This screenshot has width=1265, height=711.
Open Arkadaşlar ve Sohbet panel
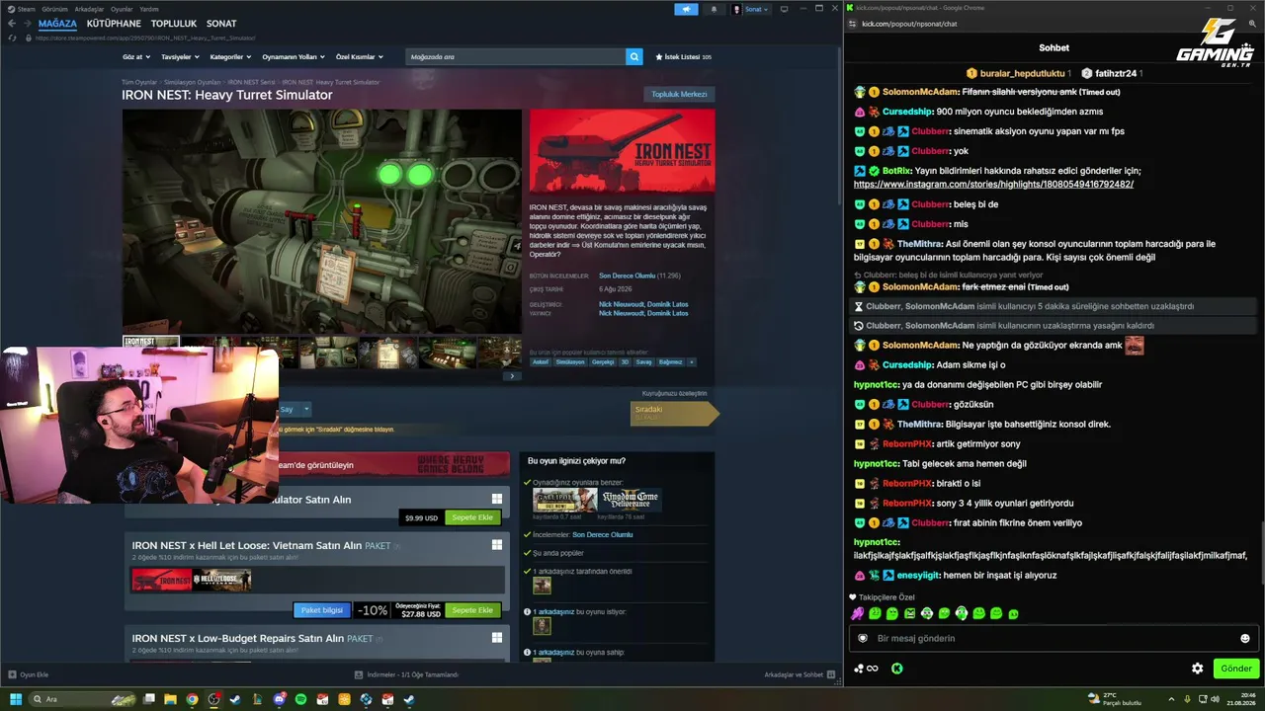point(800,674)
